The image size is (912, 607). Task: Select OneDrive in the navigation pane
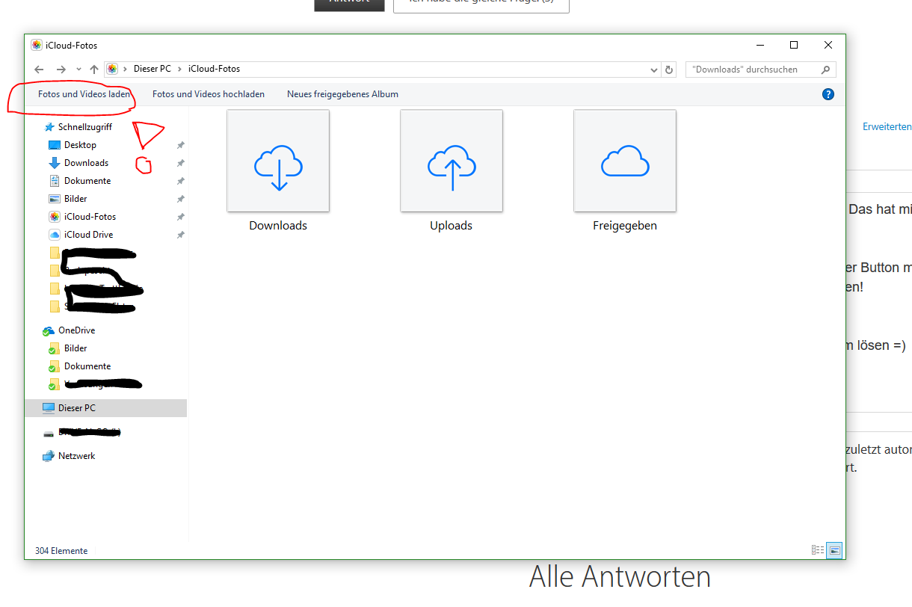pyautogui.click(x=76, y=330)
